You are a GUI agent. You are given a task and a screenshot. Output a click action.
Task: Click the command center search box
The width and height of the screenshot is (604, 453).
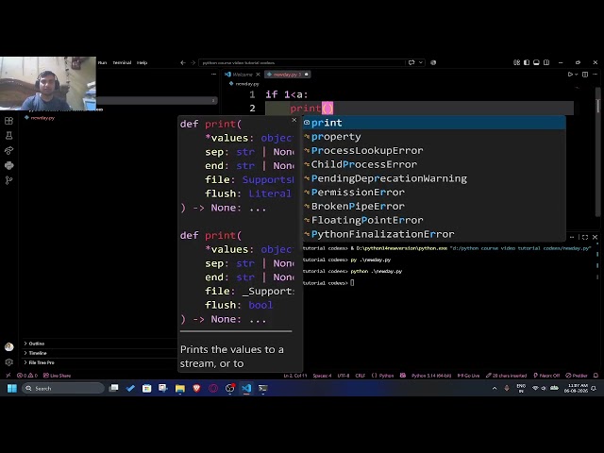(x=301, y=62)
